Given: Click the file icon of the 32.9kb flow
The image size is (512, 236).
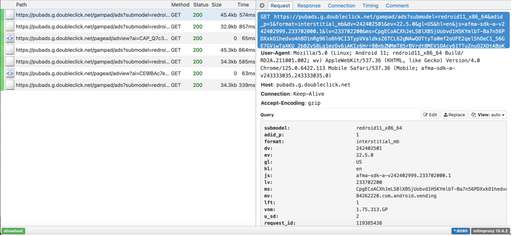Looking at the screenshot, I should (10, 27).
